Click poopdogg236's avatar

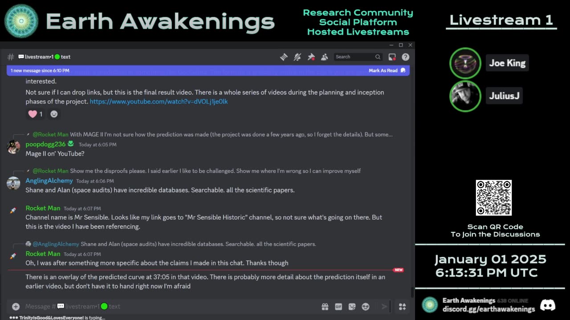click(13, 147)
